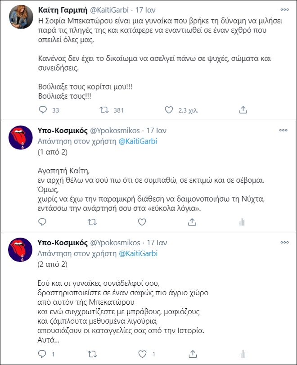This screenshot has height=365, width=297.
Task: Retweet the (2 από 2) reply
Action: click(x=91, y=353)
